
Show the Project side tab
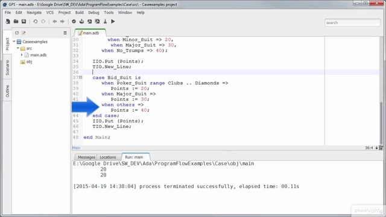point(7,44)
